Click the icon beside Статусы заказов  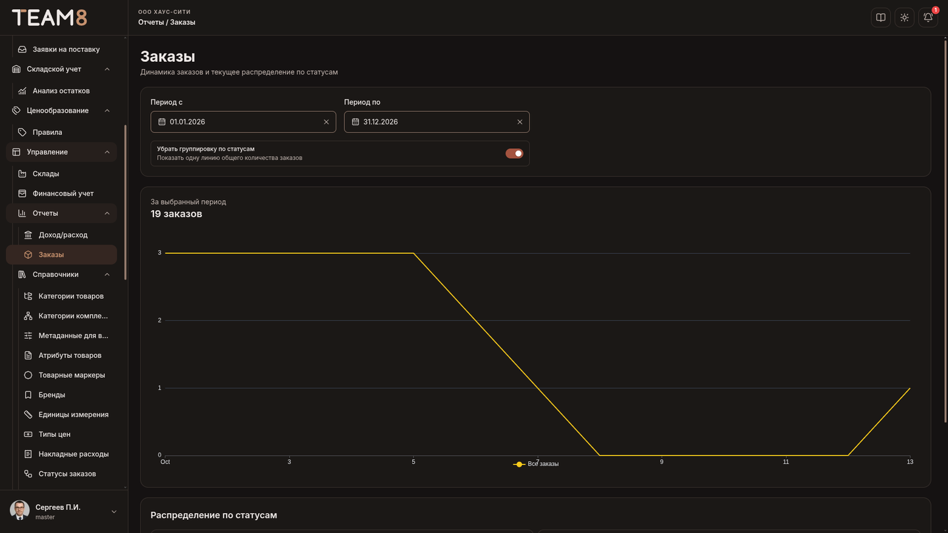coord(28,474)
